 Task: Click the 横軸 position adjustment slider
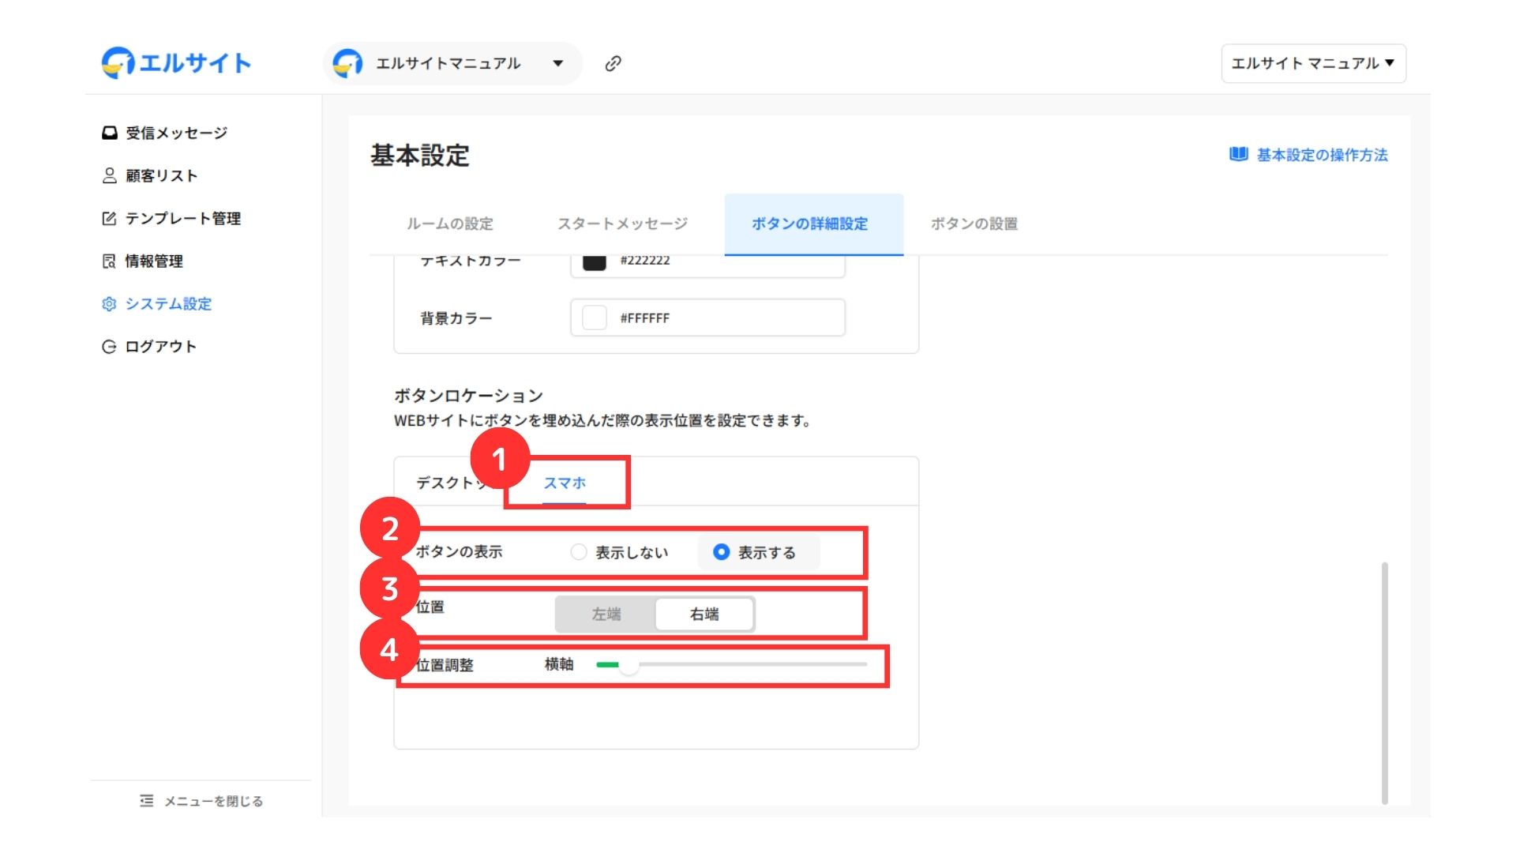coord(629,665)
